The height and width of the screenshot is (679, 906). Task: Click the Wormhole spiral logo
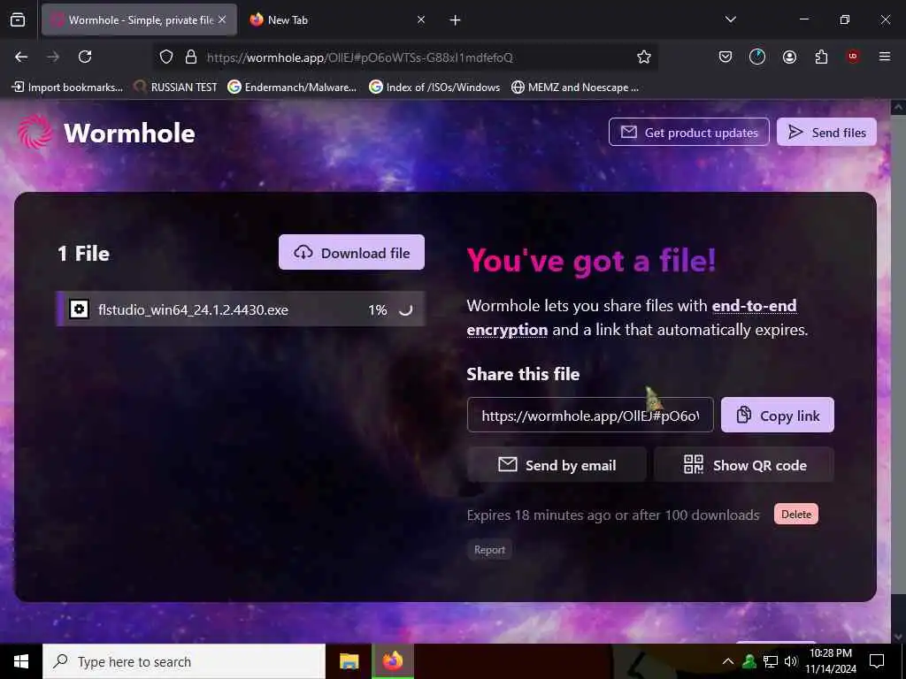click(35, 133)
